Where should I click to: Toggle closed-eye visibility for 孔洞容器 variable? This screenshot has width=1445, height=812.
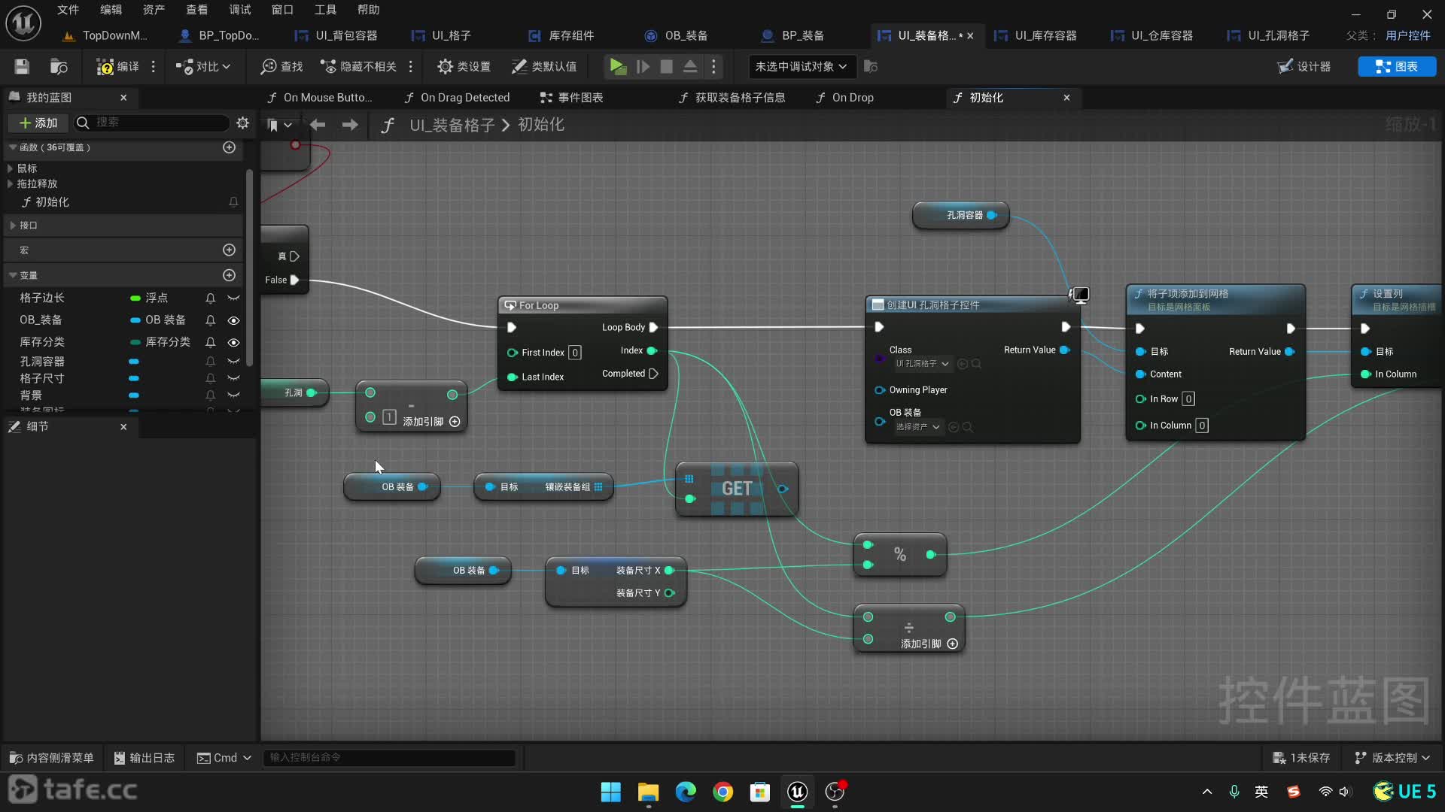pos(234,362)
